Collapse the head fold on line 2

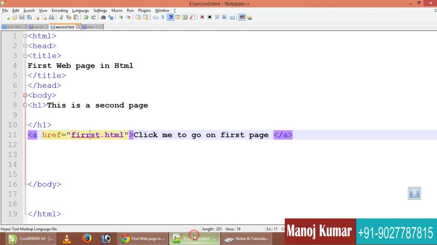[x=25, y=46]
